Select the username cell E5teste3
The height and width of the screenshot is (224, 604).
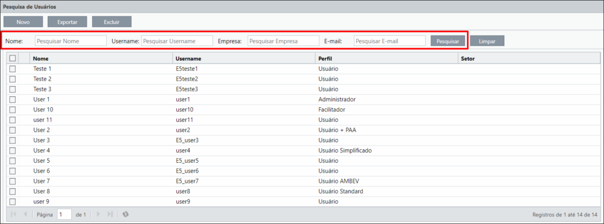[x=187, y=89]
